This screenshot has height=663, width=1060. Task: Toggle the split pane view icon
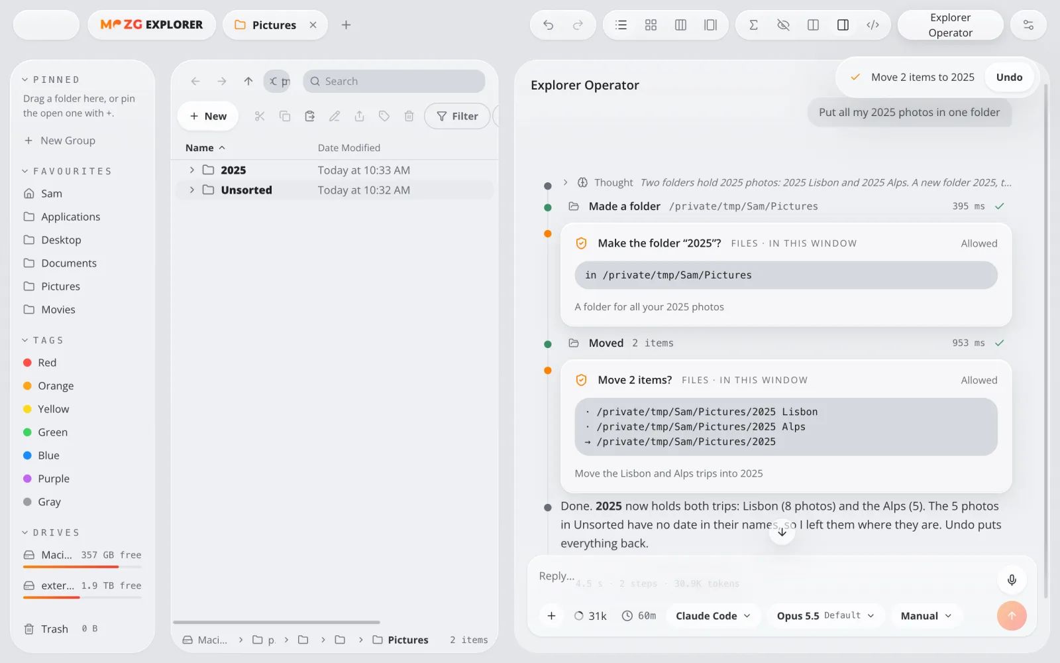813,25
